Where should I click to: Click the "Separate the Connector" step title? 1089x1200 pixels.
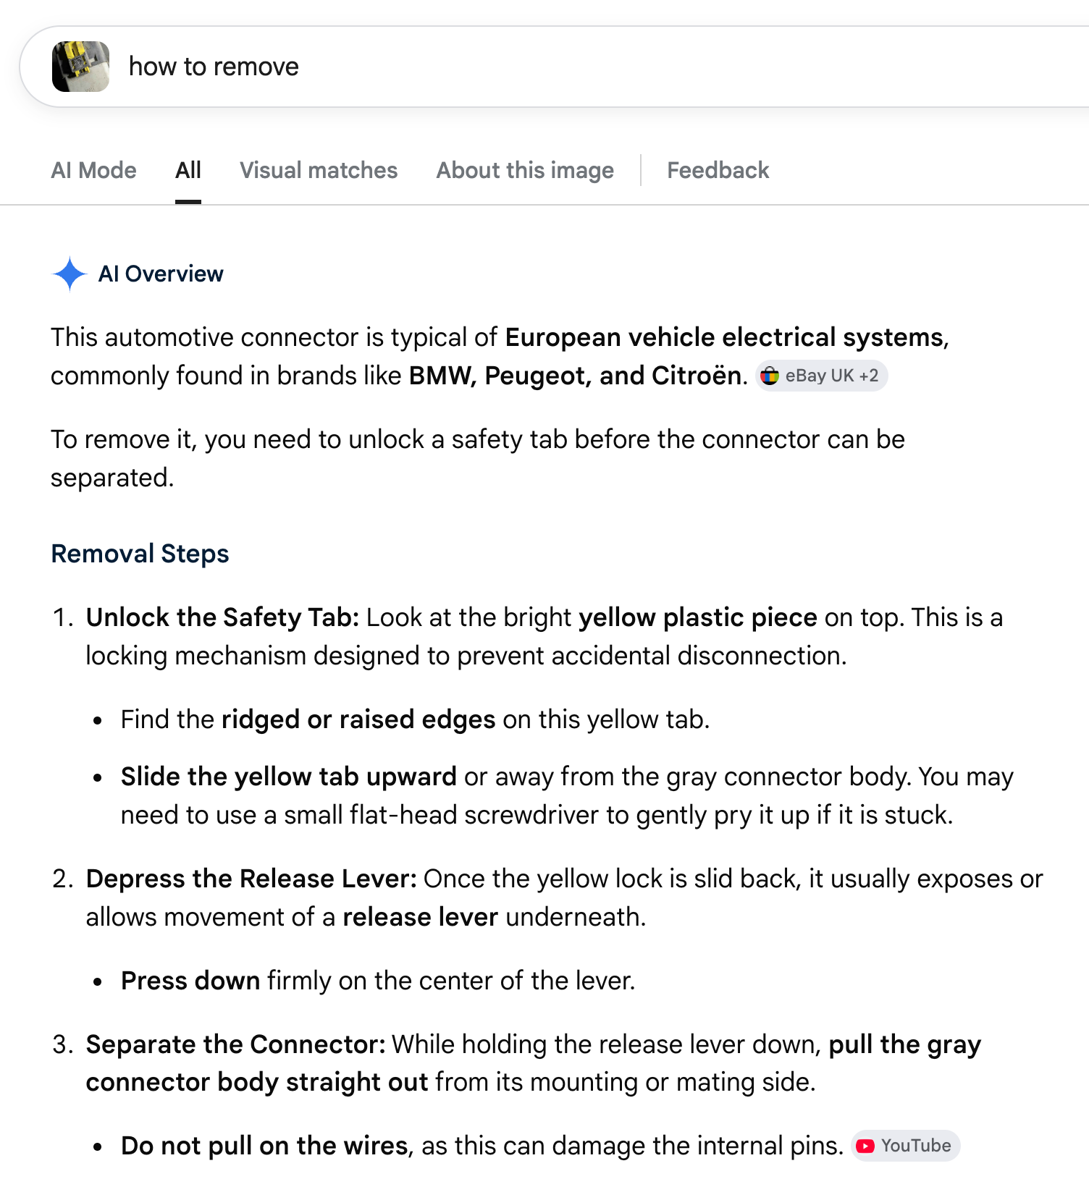[236, 1044]
